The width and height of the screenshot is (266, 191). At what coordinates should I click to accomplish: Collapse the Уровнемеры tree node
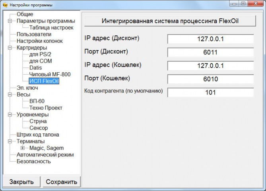(10, 115)
